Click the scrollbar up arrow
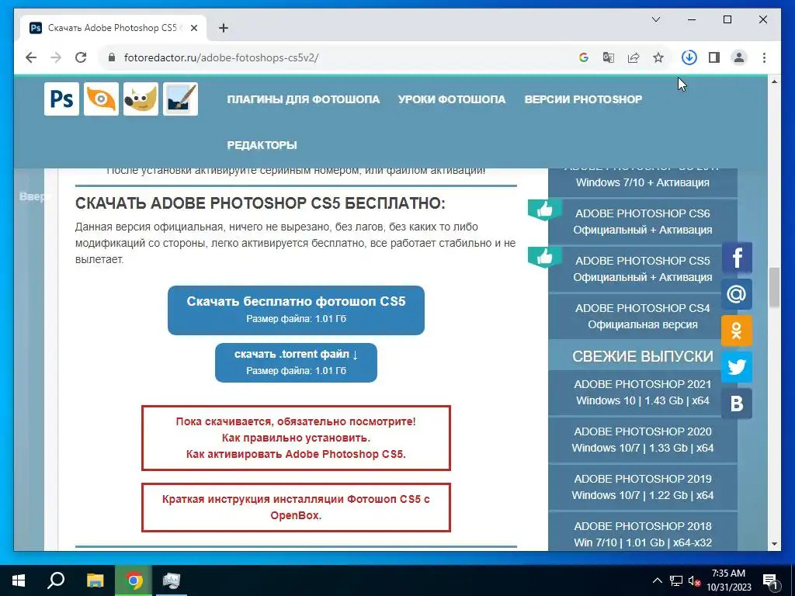The image size is (795, 596). click(x=774, y=81)
